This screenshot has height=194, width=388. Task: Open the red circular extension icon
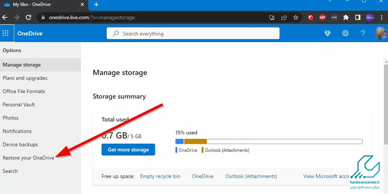310,17
